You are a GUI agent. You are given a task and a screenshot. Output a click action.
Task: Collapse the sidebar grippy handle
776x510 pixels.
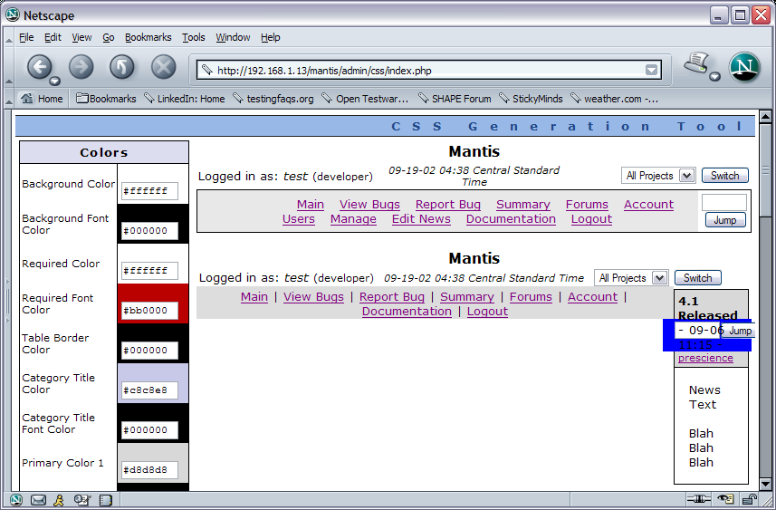tap(7, 302)
